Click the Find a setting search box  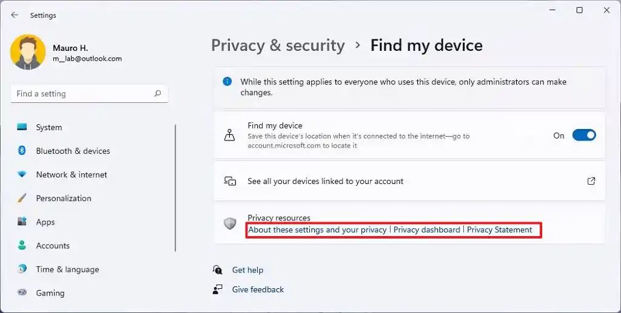82,94
